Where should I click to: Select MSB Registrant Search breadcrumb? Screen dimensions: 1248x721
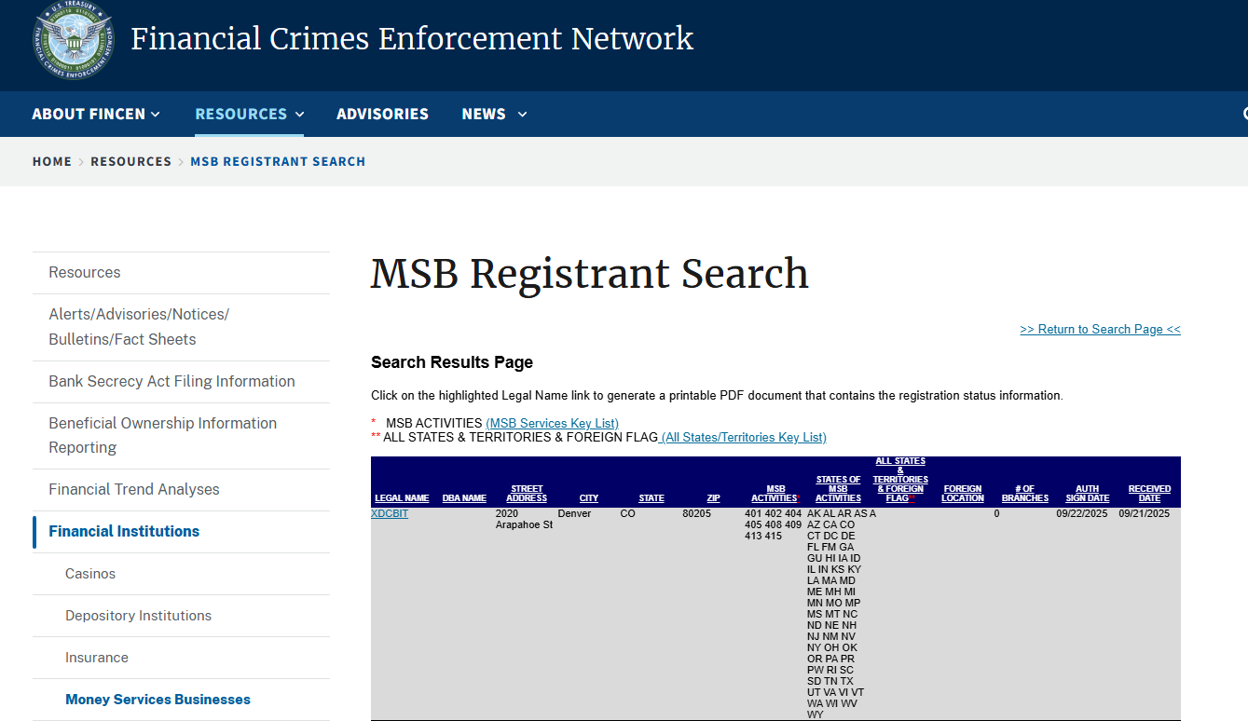[278, 161]
